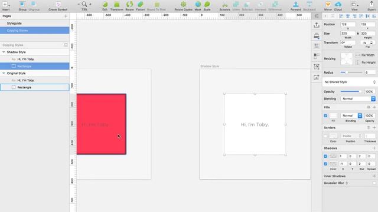378x212 pixels.
Task: Add a new page with plus
Action: [66, 16]
